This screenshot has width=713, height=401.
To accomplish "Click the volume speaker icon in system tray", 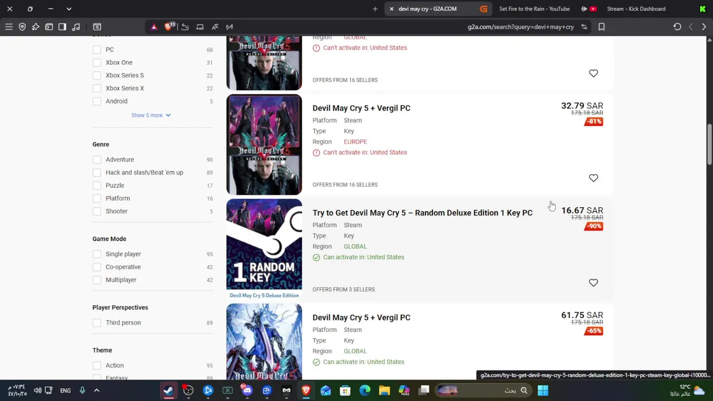I will point(37,390).
